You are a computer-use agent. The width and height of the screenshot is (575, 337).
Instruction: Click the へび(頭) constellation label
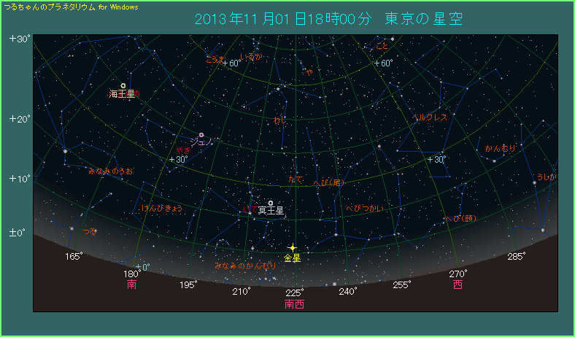(460, 218)
